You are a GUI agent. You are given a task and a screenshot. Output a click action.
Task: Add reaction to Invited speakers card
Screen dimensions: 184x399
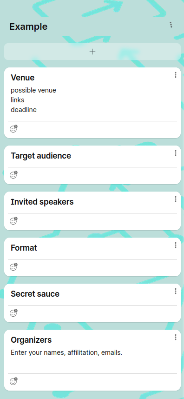tap(13, 221)
